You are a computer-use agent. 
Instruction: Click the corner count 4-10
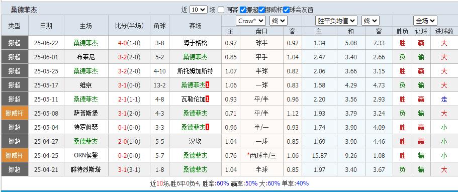pos(159,71)
